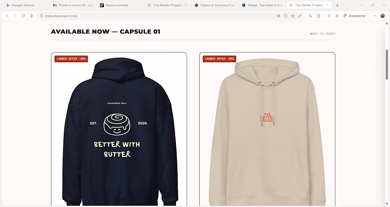Reload the current page
Screen dimensions: 390x207
point(23,16)
